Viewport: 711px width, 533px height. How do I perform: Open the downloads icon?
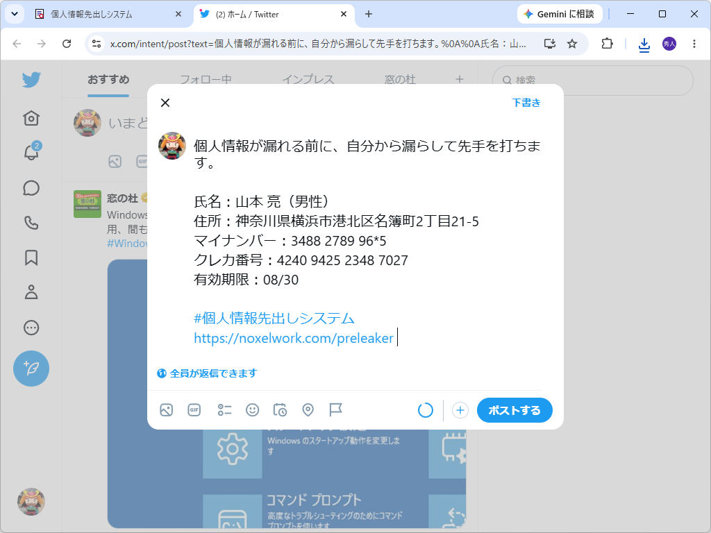(644, 44)
